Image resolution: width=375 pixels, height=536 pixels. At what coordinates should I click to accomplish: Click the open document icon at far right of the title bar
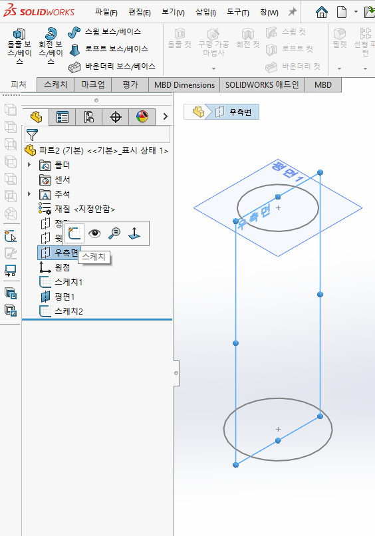(370, 13)
